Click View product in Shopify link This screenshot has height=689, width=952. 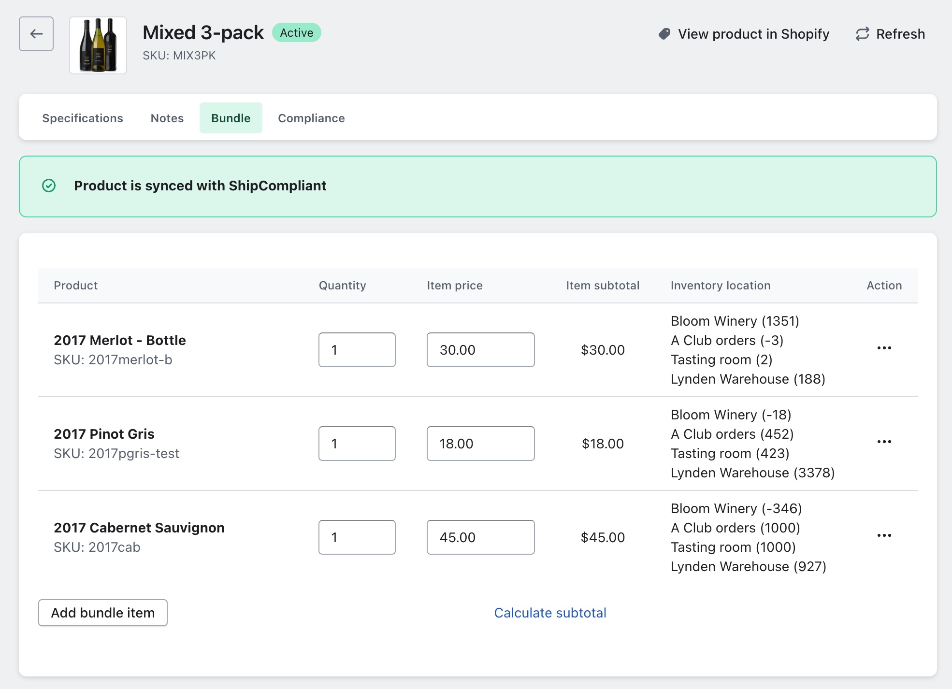753,34
